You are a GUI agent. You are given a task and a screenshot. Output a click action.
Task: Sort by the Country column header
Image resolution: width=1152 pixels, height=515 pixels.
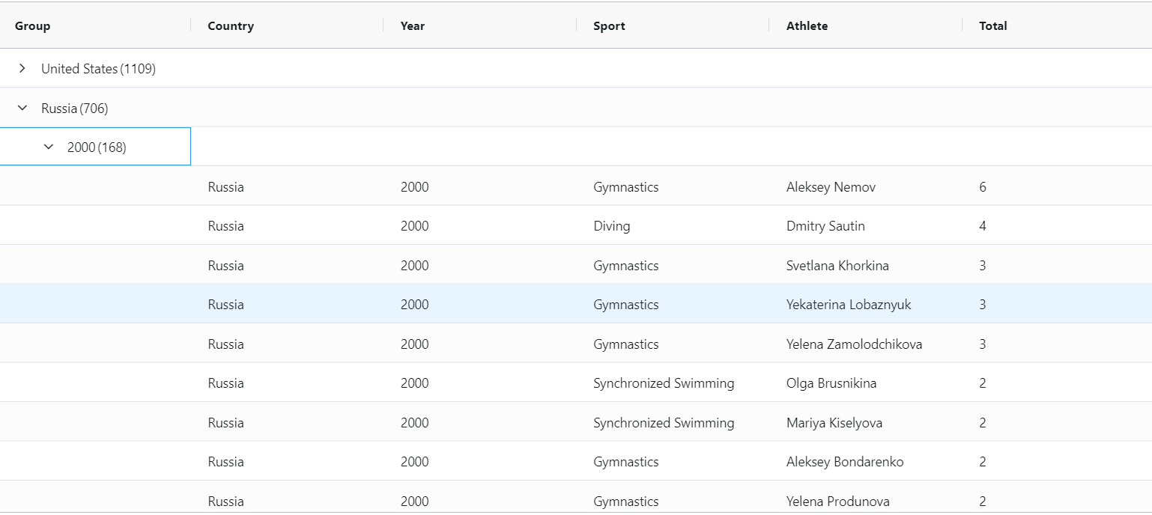click(x=231, y=26)
